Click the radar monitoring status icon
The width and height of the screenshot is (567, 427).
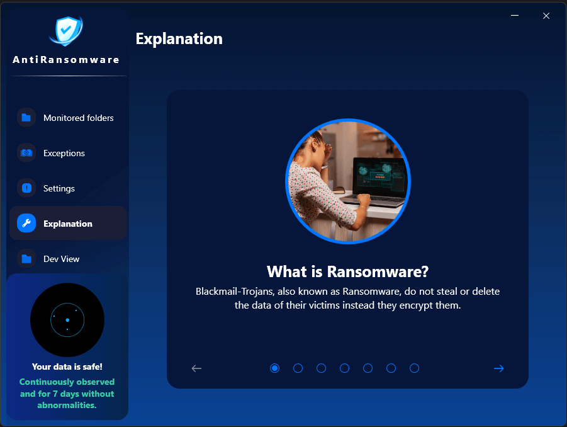click(x=67, y=320)
